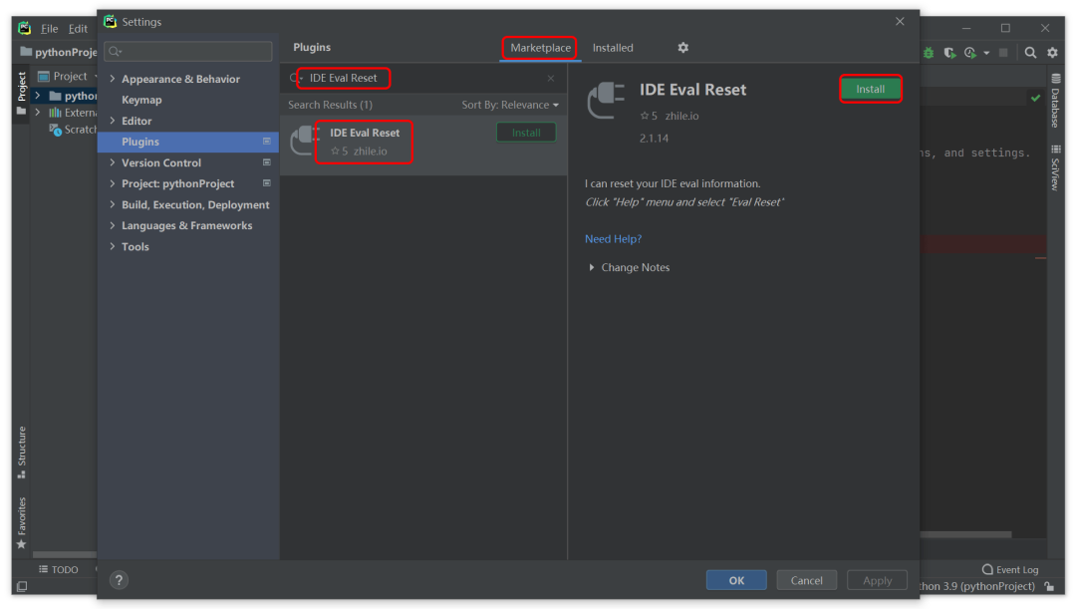Switch to the Installed tab
This screenshot has height=609, width=1076.
[613, 48]
